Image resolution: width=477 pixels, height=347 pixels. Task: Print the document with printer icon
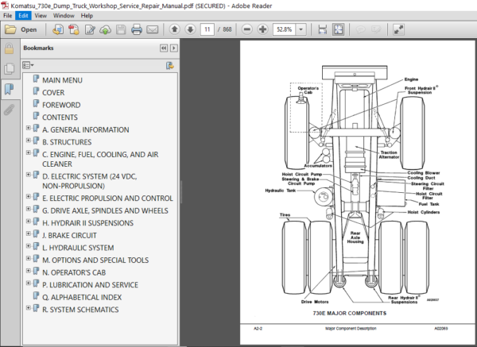click(x=136, y=29)
